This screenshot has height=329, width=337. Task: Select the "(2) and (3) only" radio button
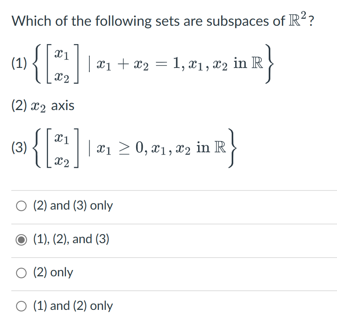pyautogui.click(x=21, y=205)
